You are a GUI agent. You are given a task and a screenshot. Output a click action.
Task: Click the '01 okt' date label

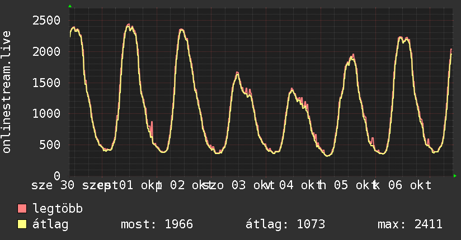coord(140,185)
